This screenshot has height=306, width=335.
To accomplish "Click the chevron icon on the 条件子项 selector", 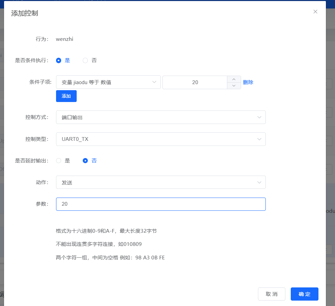I will (155, 82).
